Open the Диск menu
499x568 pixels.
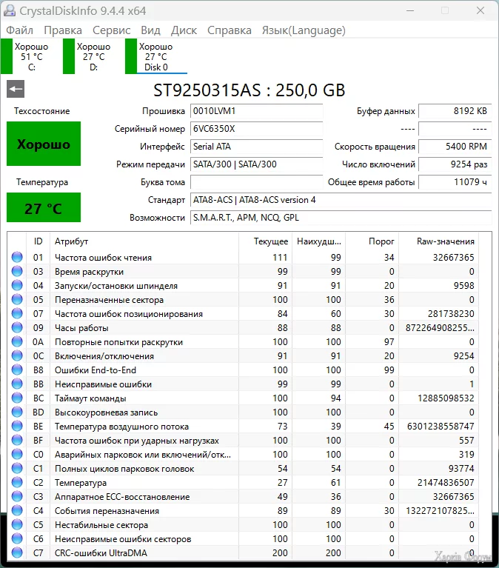(184, 30)
